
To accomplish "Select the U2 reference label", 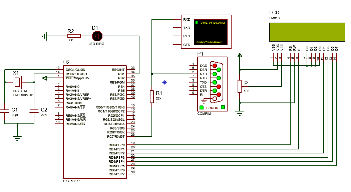I will [66, 62].
